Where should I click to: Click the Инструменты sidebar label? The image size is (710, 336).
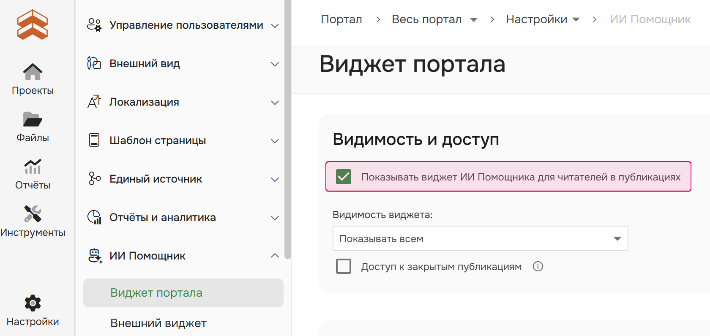pyautogui.click(x=33, y=232)
